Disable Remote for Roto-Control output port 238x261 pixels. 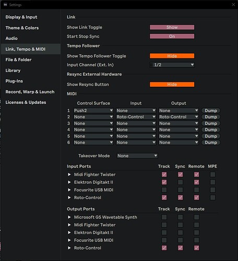pyautogui.click(x=196, y=248)
